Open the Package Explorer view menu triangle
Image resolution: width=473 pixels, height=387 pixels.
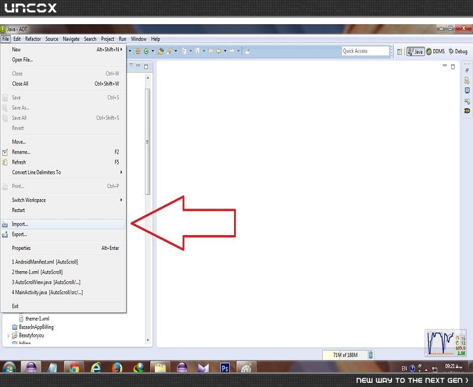click(x=131, y=64)
